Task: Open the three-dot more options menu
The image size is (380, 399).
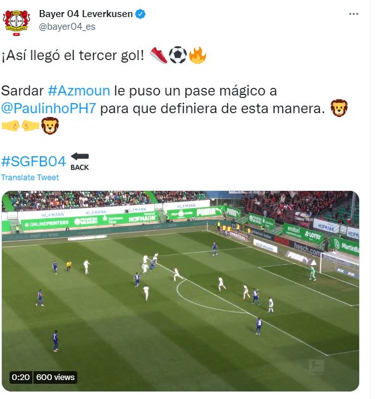Action: [353, 14]
